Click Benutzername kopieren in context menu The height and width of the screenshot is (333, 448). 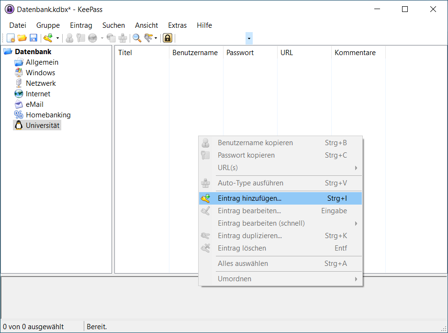click(x=280, y=143)
